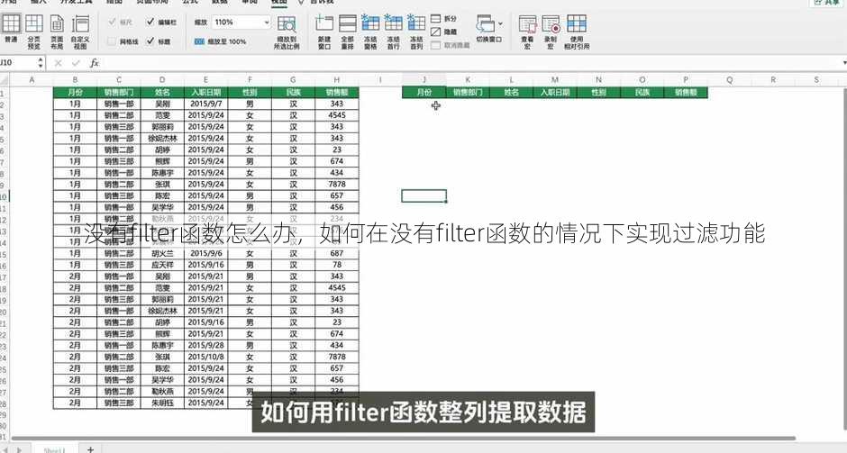
Task: Click sales value 687 in row 15
Action: coord(336,253)
